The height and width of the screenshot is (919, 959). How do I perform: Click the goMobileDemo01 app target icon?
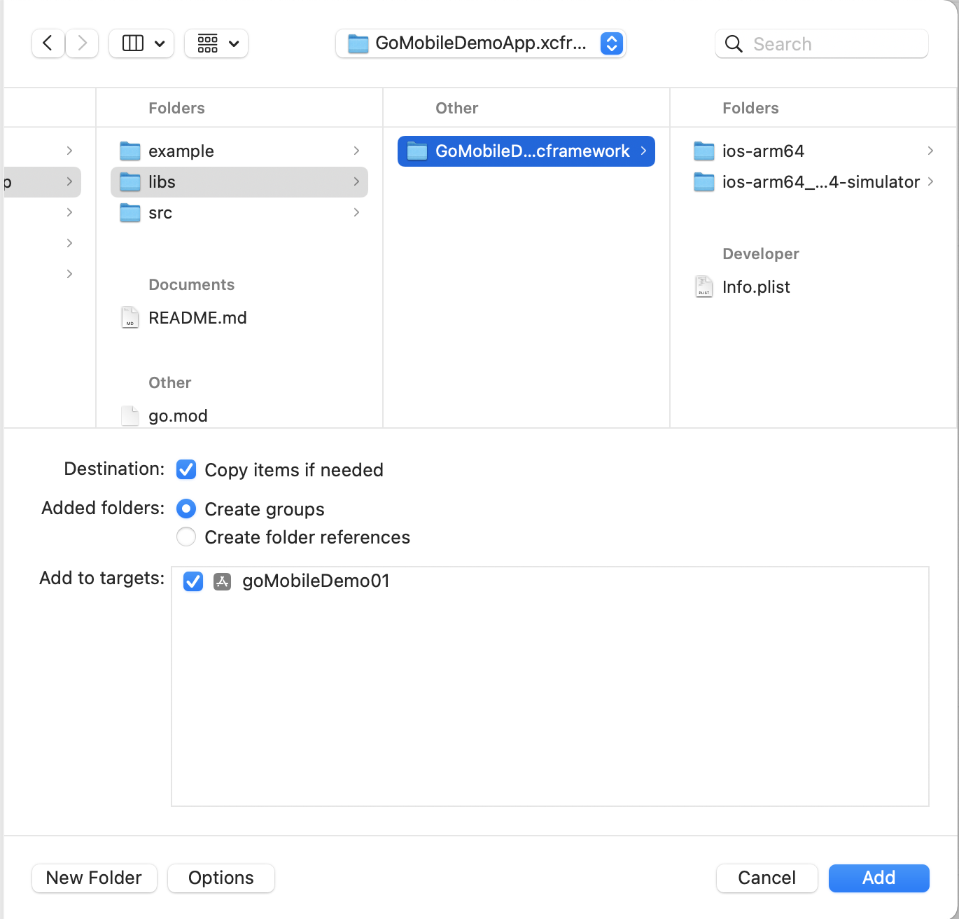coord(222,581)
